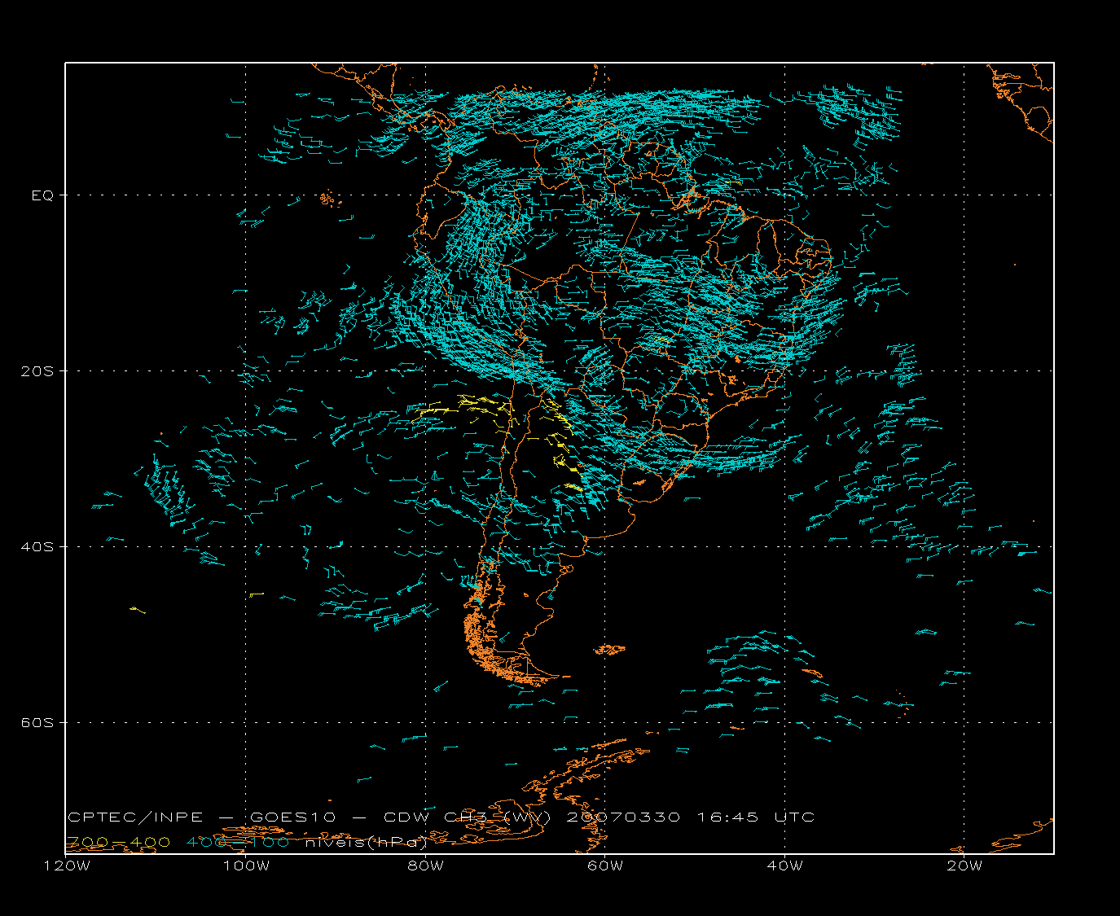1120x916 pixels.
Task: Click the 'CPTEC/INPE' caption text
Action: click(x=137, y=817)
